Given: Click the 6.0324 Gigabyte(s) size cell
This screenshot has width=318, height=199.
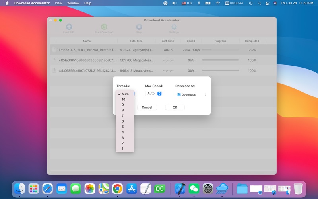Looking at the screenshot, I should point(137,50).
